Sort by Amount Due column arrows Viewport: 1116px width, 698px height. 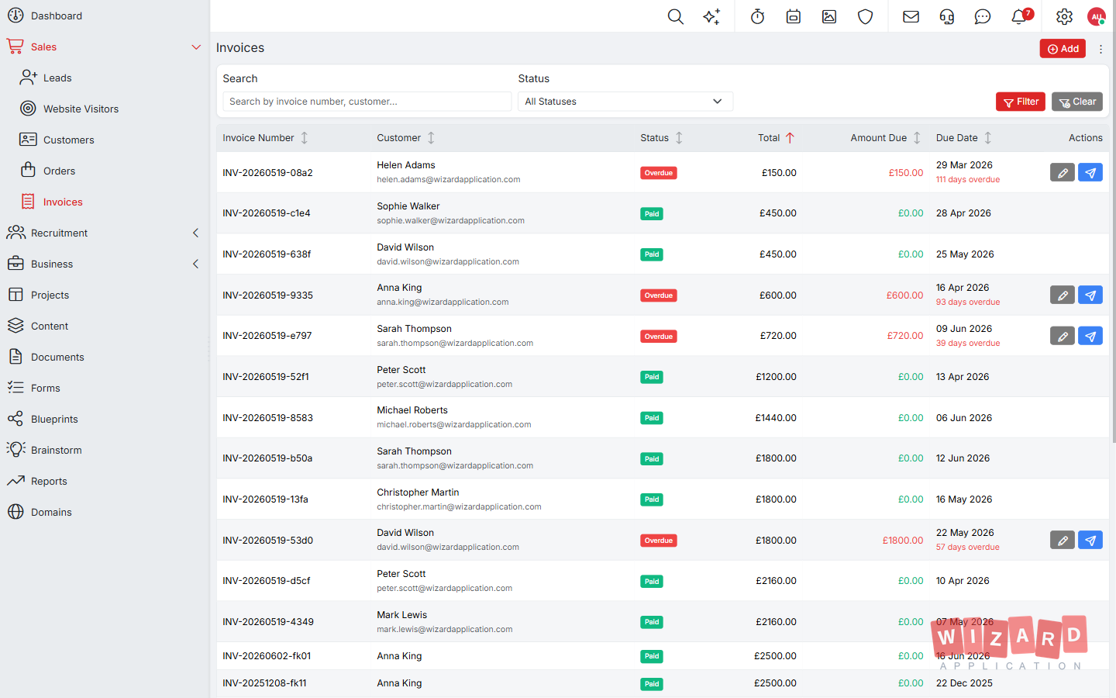click(x=917, y=138)
